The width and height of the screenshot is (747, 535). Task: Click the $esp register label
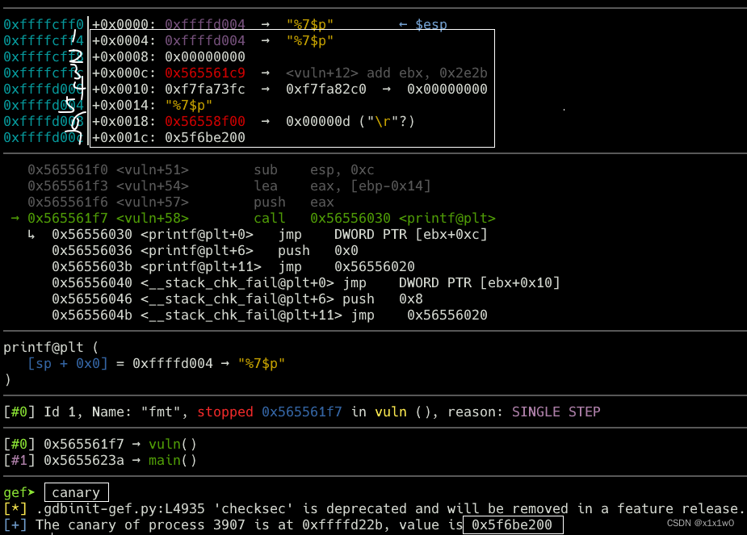[x=430, y=24]
